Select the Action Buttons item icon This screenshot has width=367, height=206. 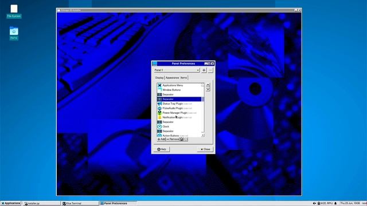point(159,136)
